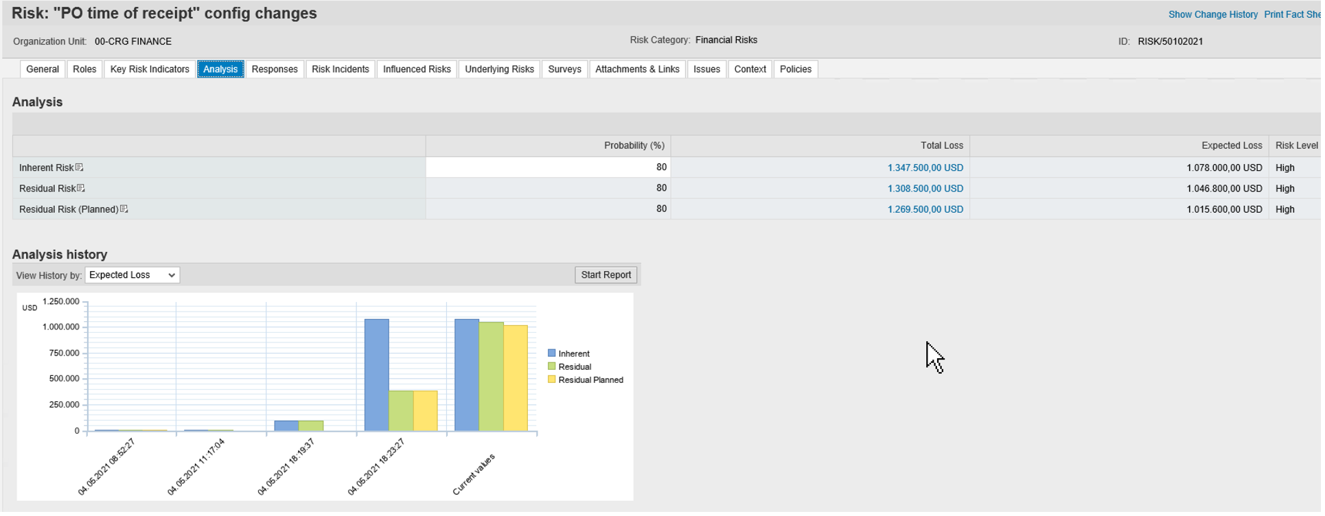Switch to the General tab
This screenshot has height=516, width=1325.
pyautogui.click(x=43, y=69)
